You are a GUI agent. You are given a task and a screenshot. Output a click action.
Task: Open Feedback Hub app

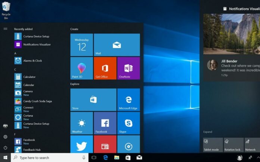point(28,150)
